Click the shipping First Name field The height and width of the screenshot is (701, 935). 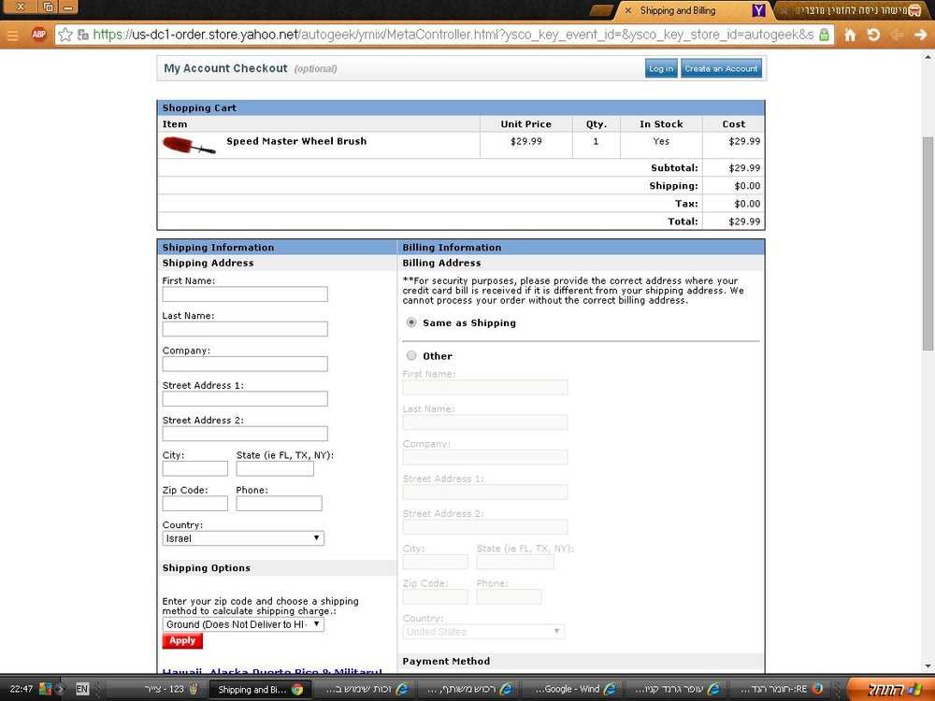[244, 293]
